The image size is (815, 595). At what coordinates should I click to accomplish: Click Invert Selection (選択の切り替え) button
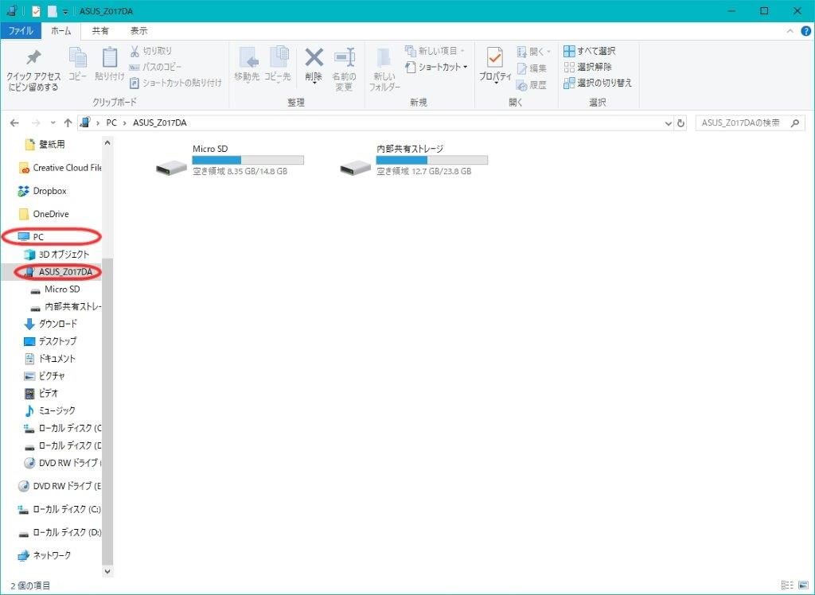(x=598, y=83)
